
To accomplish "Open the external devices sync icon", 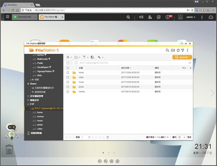I will pos(158,17).
